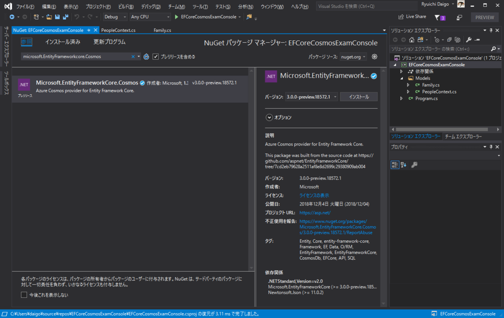Click the Live Share button

tap(412, 17)
